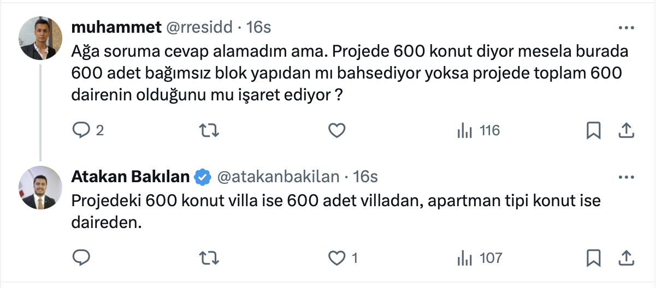The width and height of the screenshot is (661, 288).
Task: Reply to muhammet's tweet
Action: 81,130
